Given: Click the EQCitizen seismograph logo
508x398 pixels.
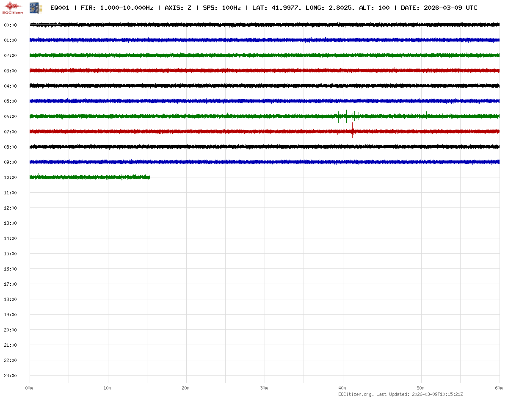Looking at the screenshot, I should pyautogui.click(x=13, y=8).
